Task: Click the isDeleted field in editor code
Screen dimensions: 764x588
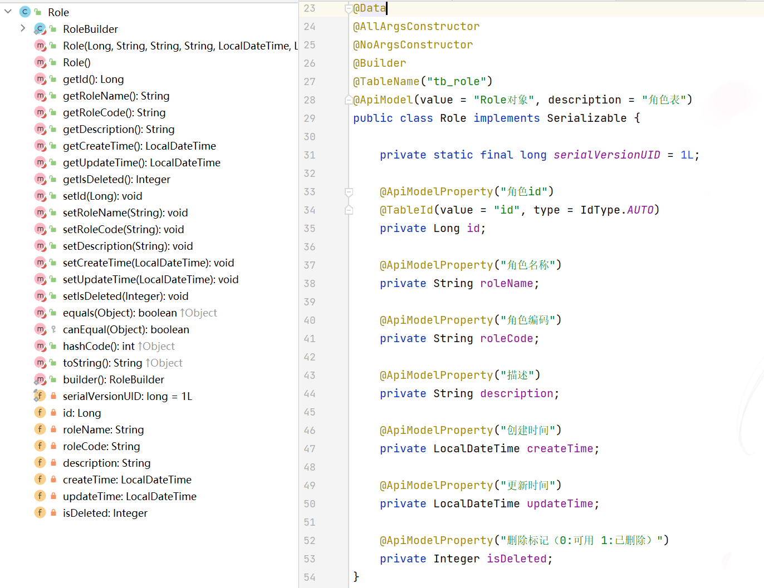Action: pos(517,559)
